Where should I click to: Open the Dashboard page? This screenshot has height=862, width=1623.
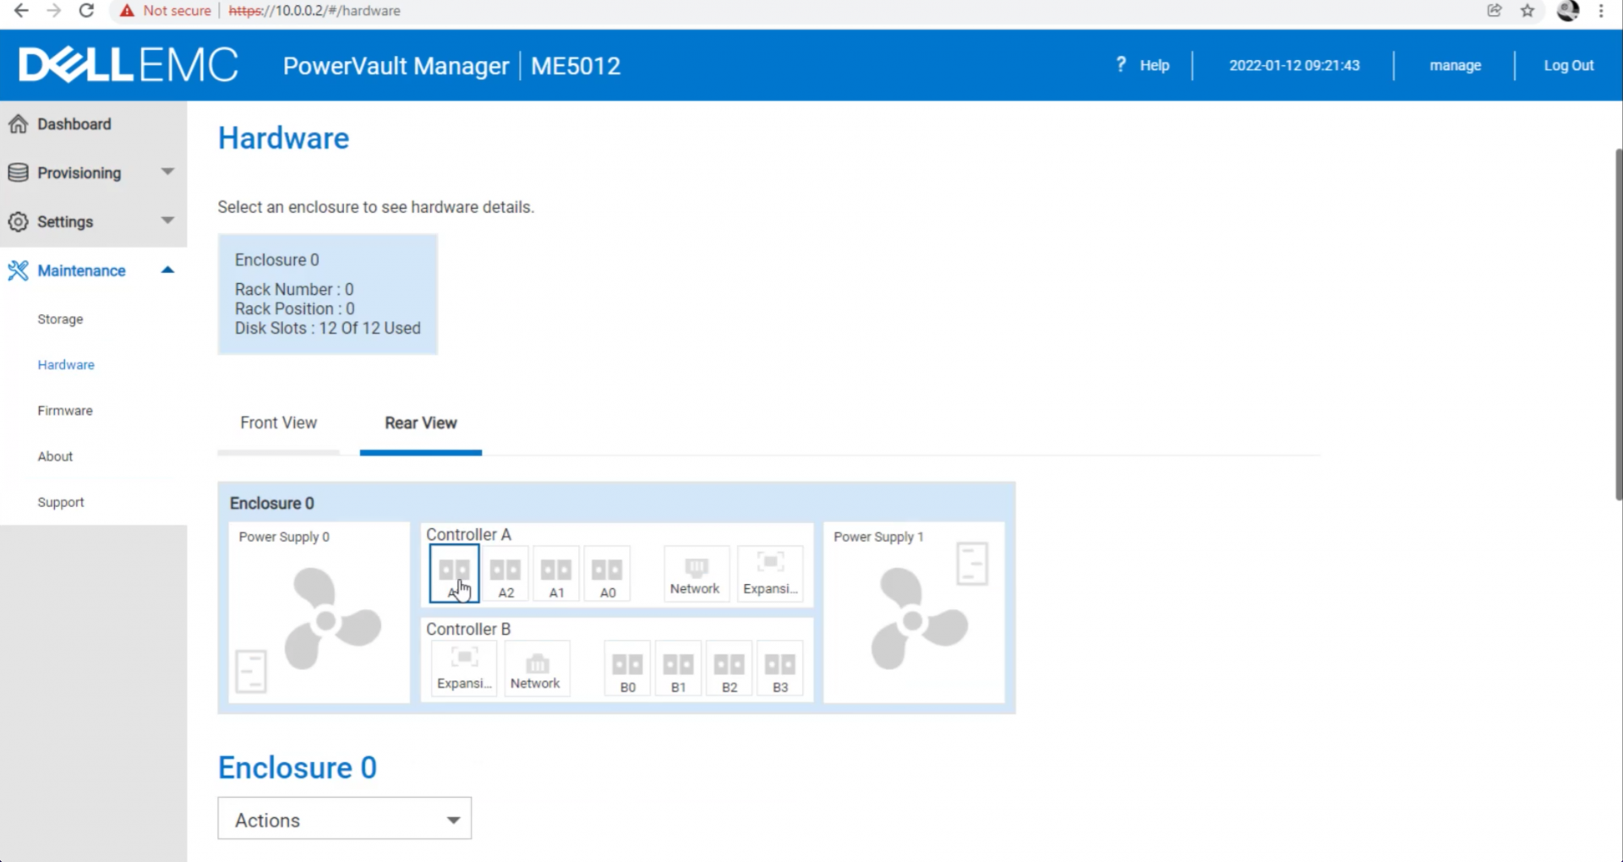[74, 124]
